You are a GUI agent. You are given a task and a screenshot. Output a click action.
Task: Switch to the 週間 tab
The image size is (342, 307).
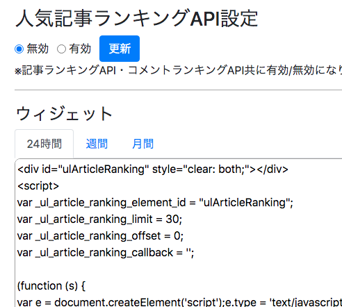97,144
